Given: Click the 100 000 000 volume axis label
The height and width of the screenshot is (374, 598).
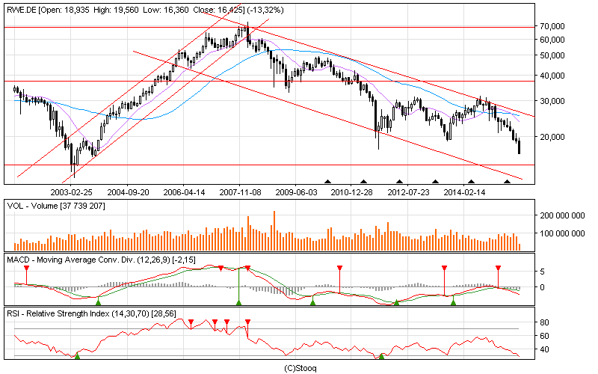Looking at the screenshot, I should pyautogui.click(x=562, y=233).
